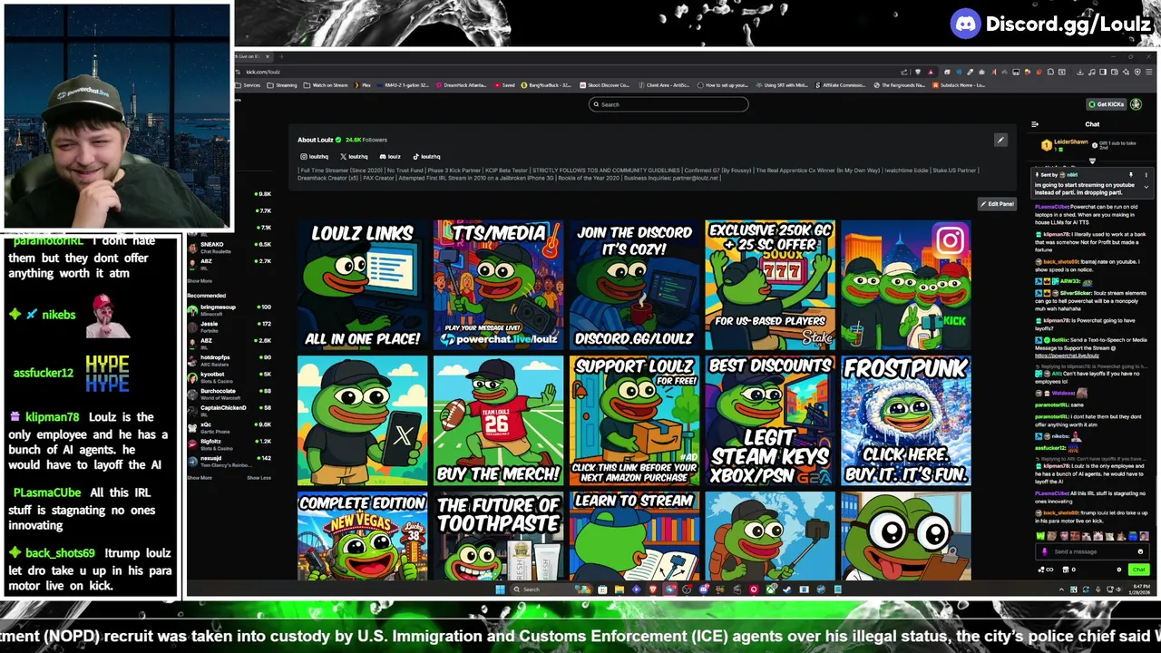Screen dimensions: 1161x653
Task: Open the Pepe holding X phone panel
Action: (x=362, y=421)
